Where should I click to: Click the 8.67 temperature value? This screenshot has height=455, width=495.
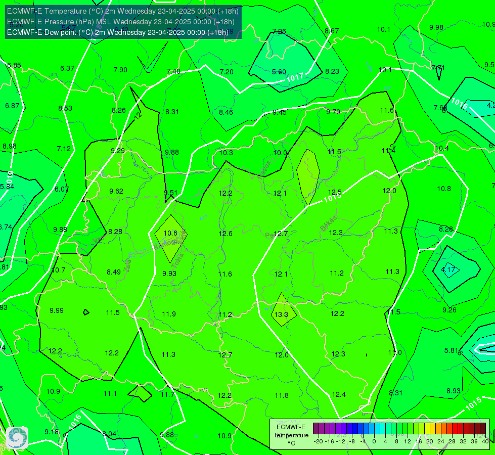click(x=332, y=31)
